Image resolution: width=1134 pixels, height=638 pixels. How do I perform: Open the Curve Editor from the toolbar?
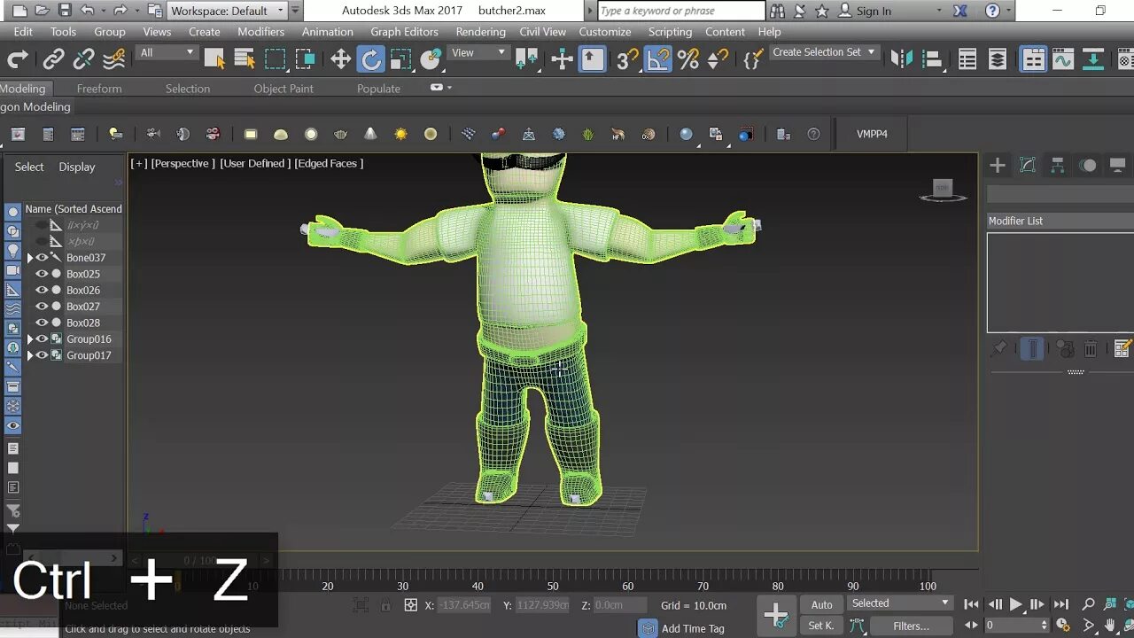click(x=1063, y=59)
